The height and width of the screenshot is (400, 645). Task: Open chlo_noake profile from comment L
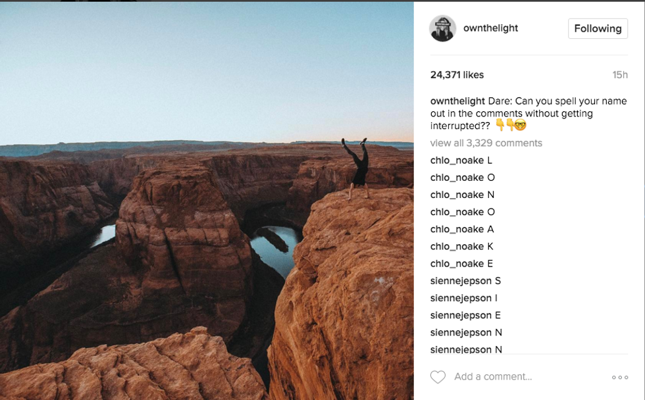[x=457, y=161]
